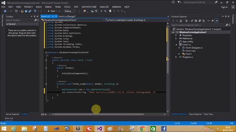Viewport: 236px width, 132px height.
Task: Open Properties via the wrench icon in Solution Explorer
Action: coord(212,21)
